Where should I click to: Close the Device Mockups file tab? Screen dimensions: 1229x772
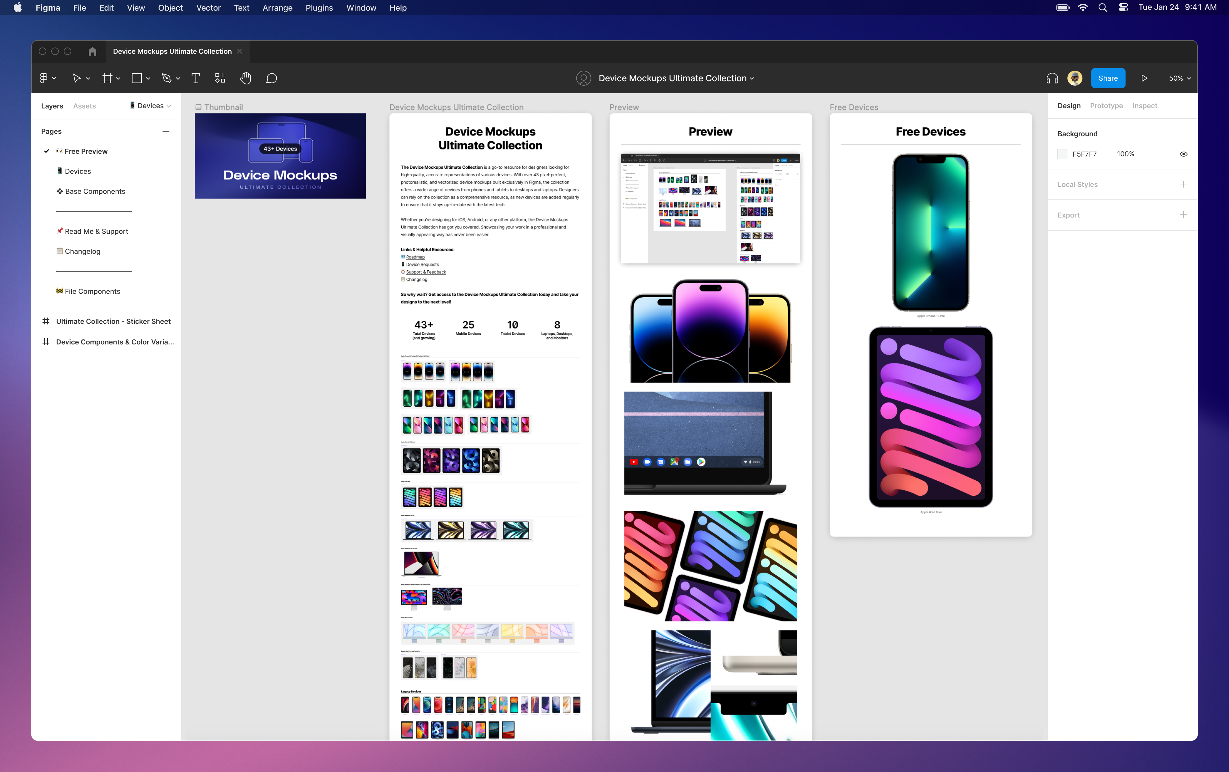(239, 51)
